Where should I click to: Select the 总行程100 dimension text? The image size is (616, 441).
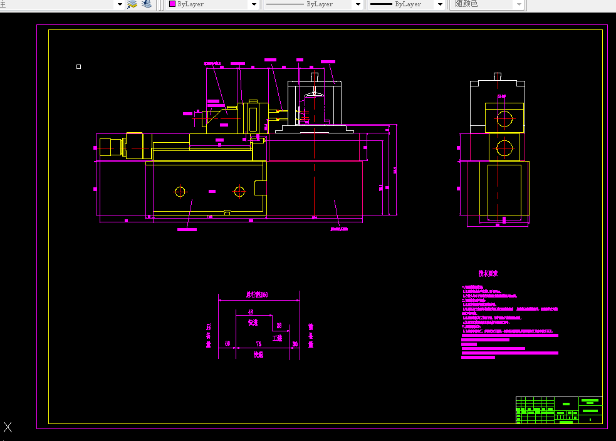257,294
